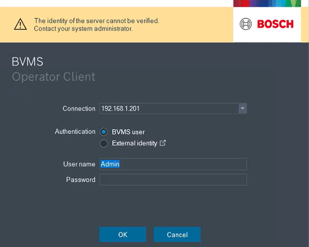
Task: Click the 'Authentication' label
Action: coord(75,131)
